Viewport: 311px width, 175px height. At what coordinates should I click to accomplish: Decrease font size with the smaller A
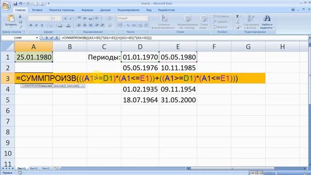70,18
